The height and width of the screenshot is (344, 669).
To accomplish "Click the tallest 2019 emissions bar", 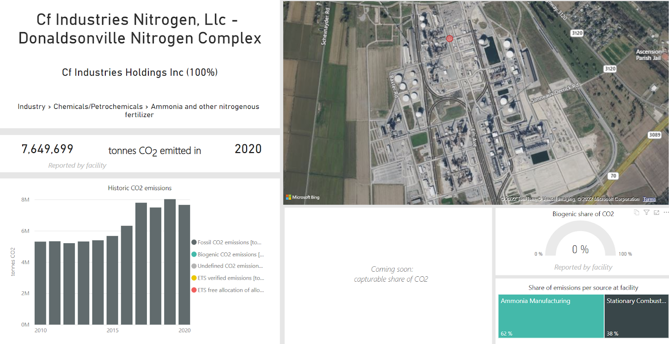I will [x=170, y=262].
